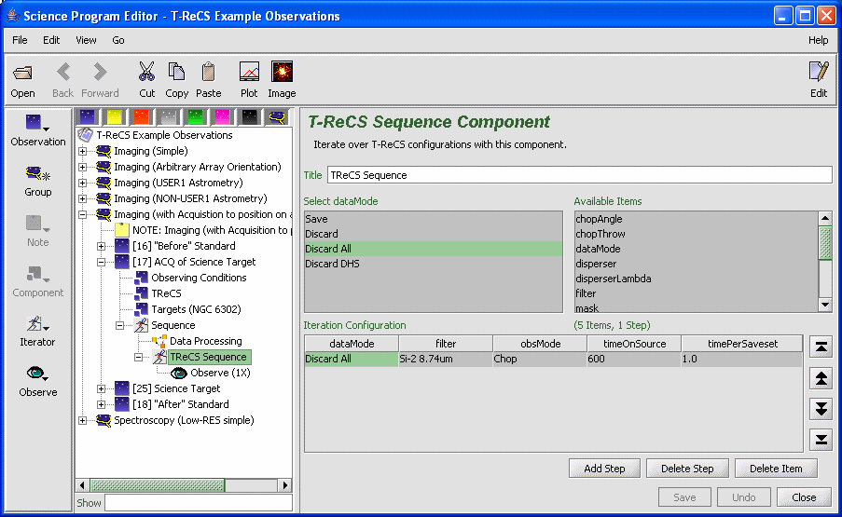Expand [16] "Before" Standard observation
This screenshot has width=842, height=517.
(101, 246)
